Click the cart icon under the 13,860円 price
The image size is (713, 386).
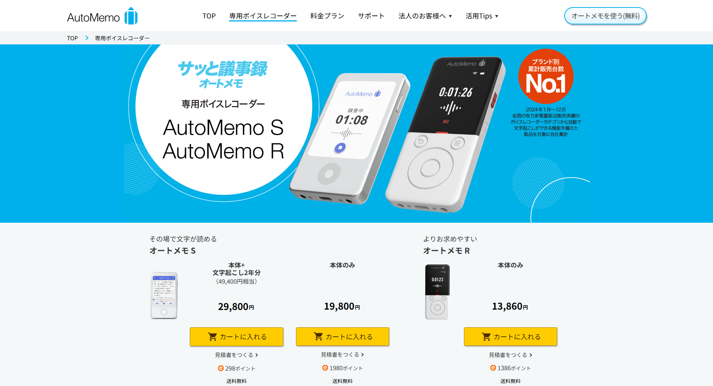(x=486, y=337)
